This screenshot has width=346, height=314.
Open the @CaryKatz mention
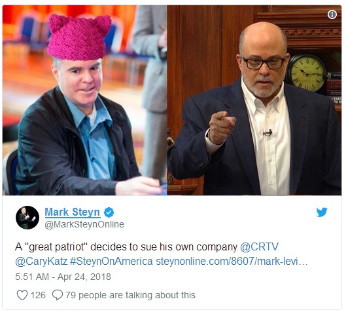(41, 262)
